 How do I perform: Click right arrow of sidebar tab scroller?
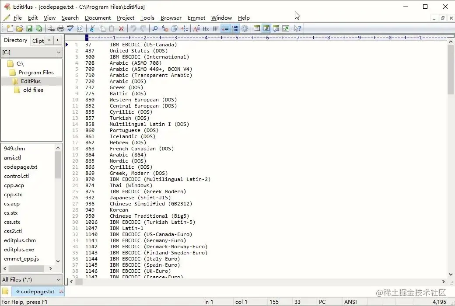57,40
